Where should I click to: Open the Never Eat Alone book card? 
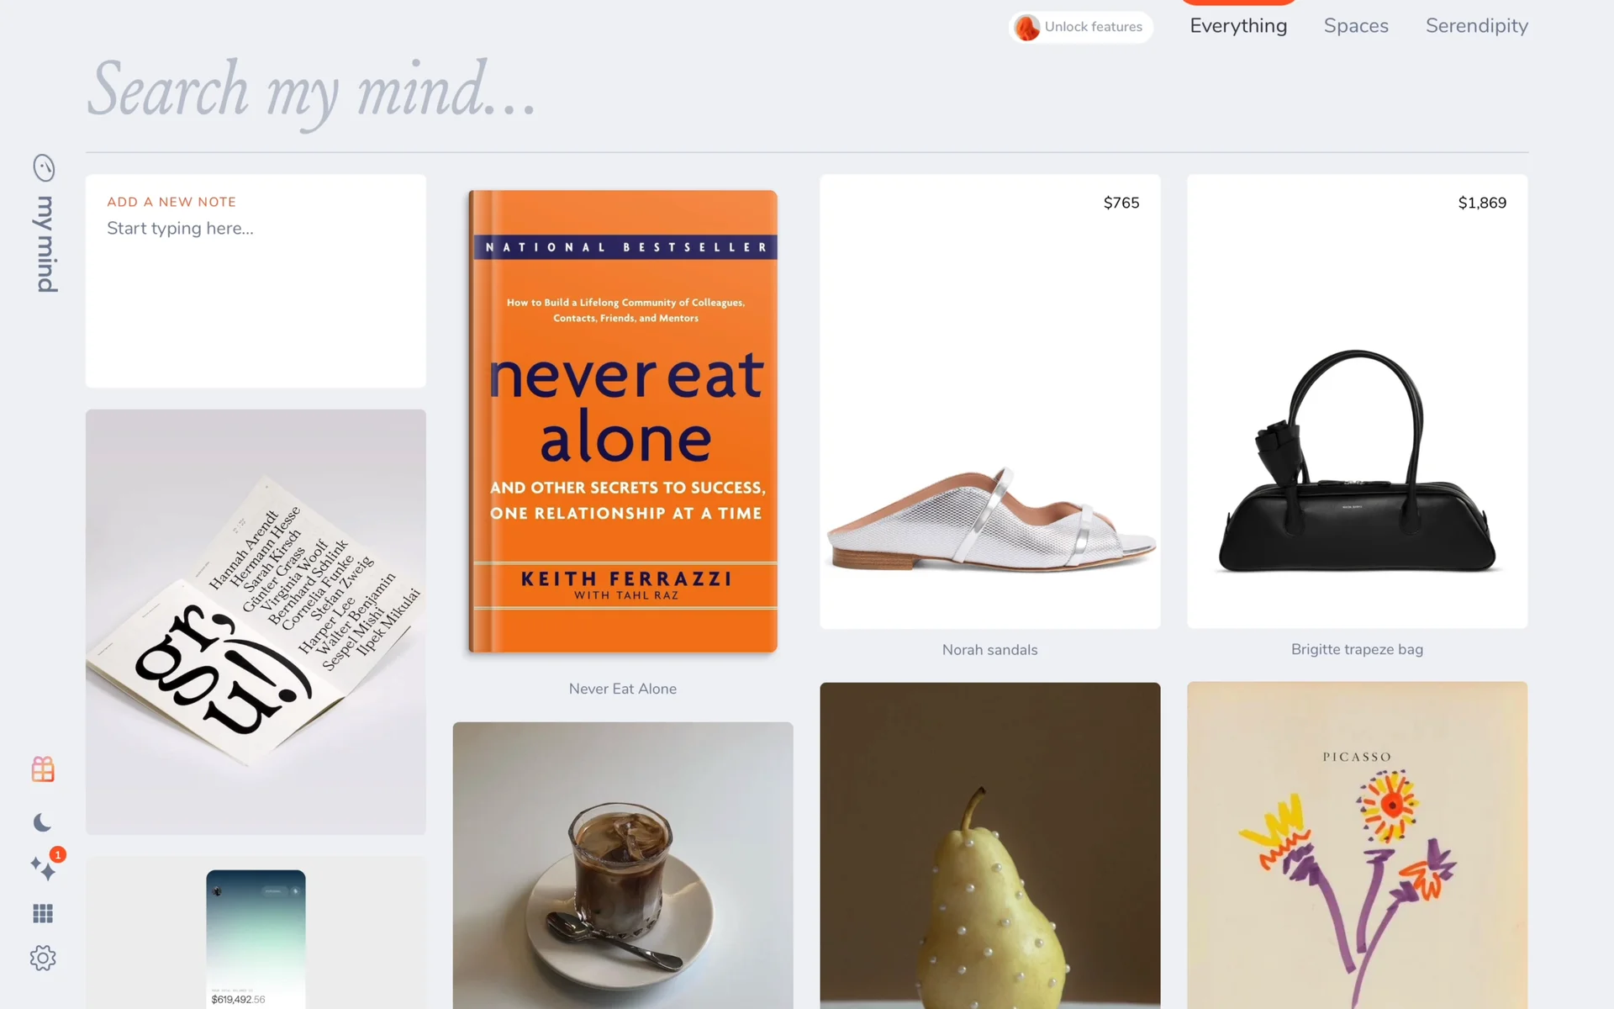[623, 421]
